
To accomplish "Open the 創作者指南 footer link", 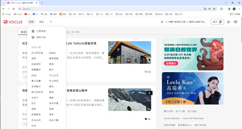I will 200,125.
